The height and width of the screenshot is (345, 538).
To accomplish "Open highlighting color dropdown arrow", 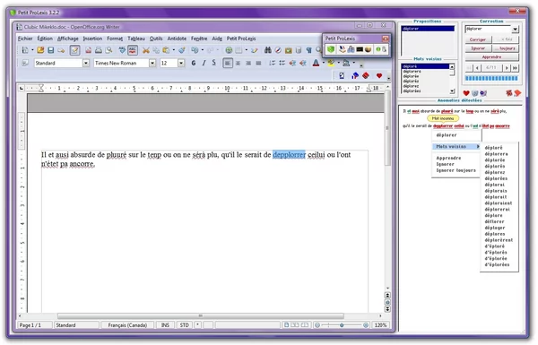I will pos(338,63).
